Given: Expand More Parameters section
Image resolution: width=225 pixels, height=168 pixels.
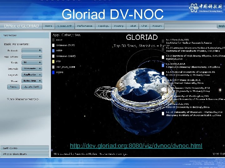Looking at the screenshot, I should [x=23, y=99].
